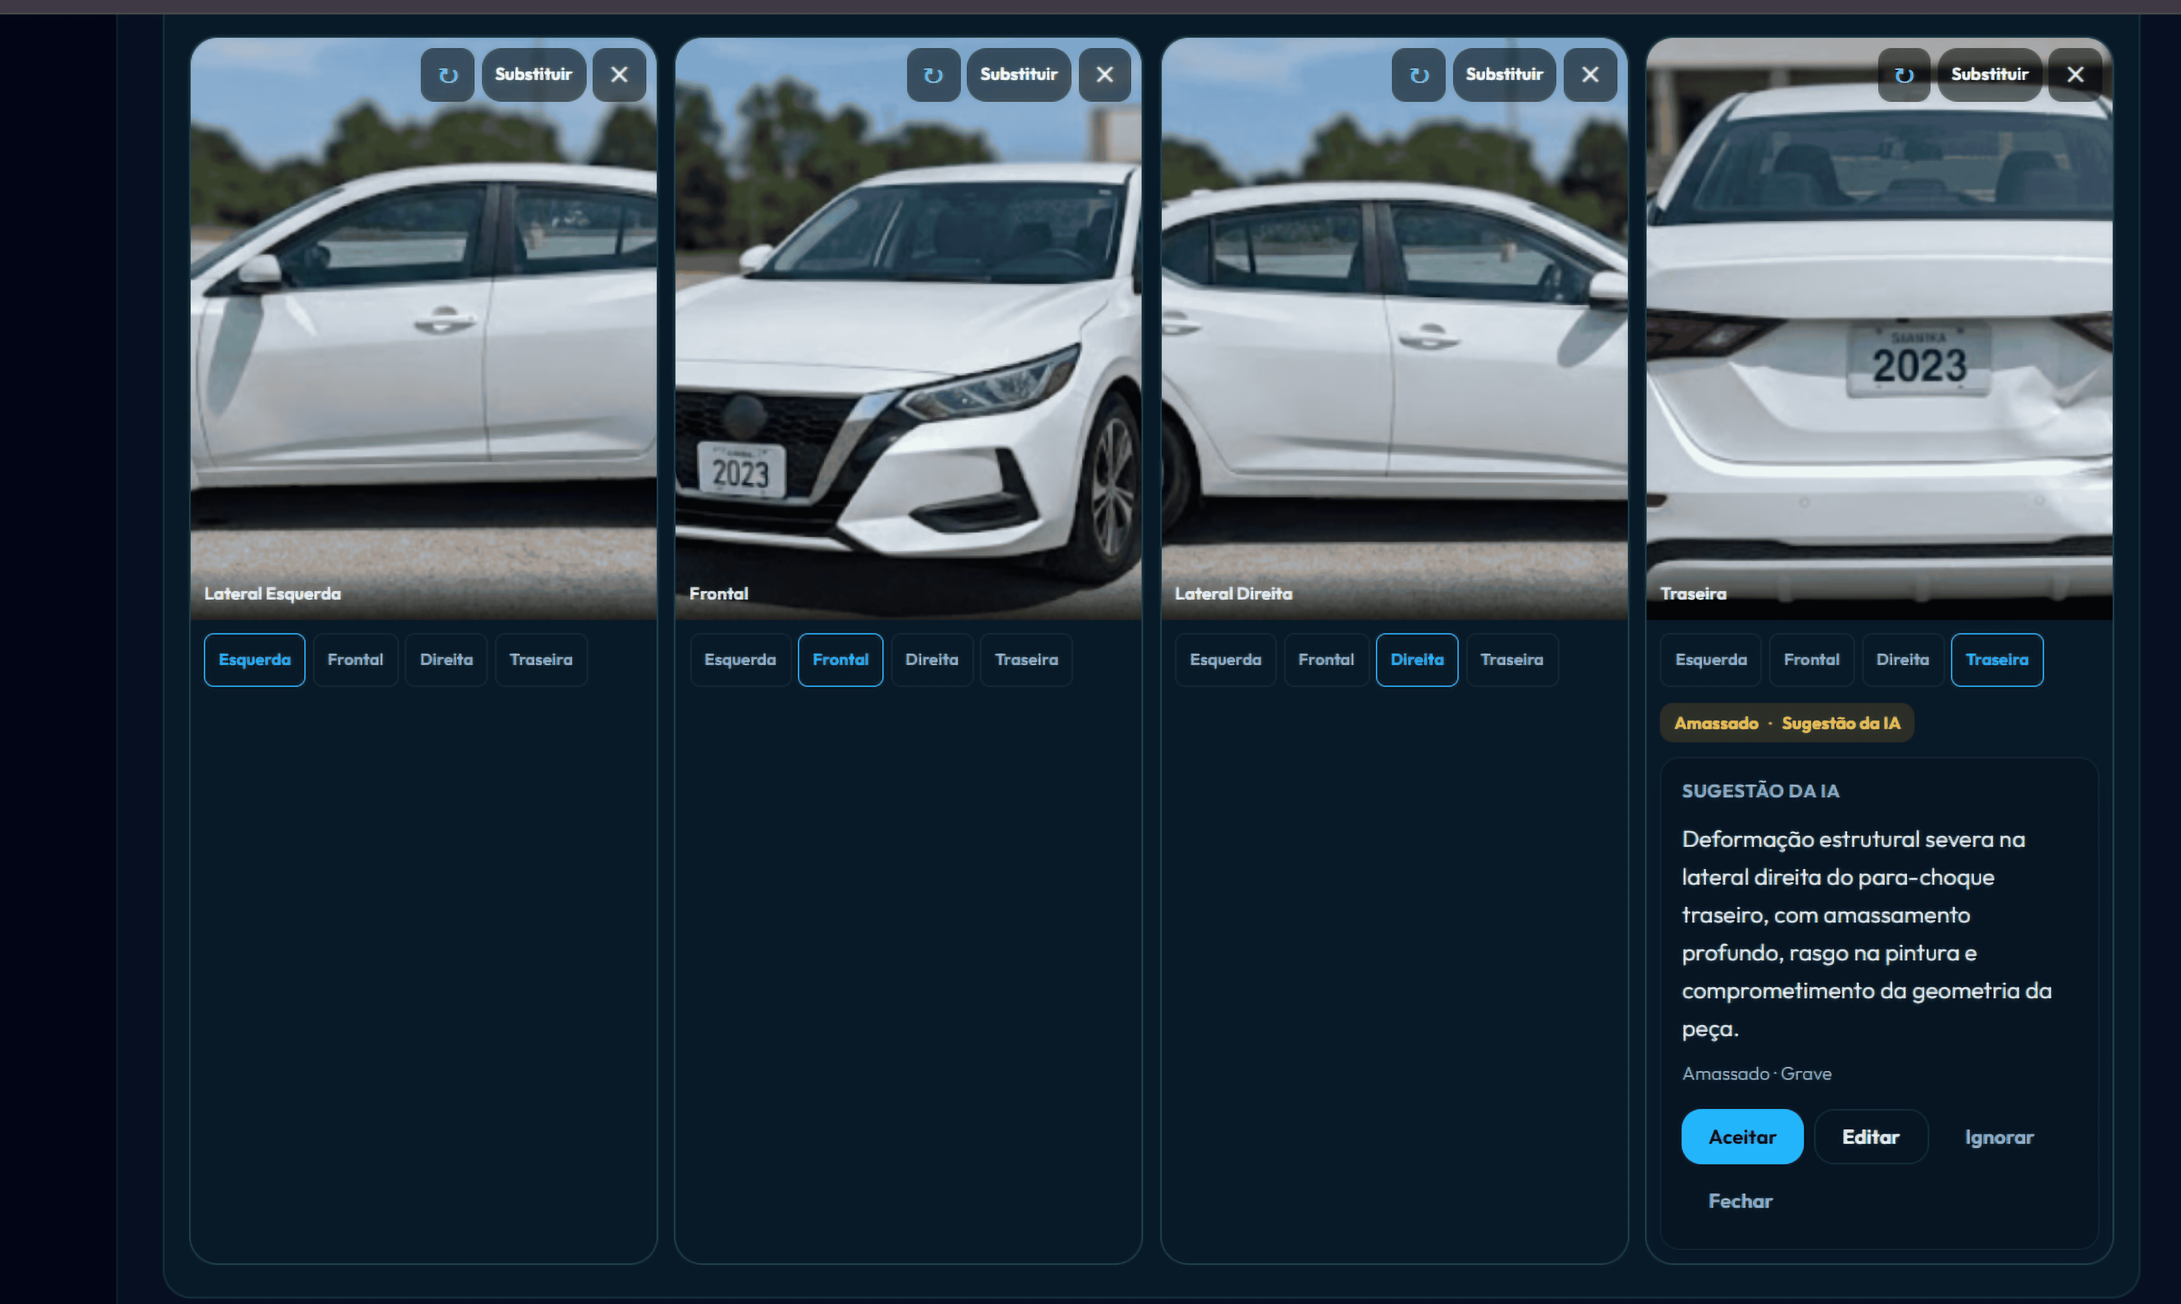Click the 'SUGESTÃO DA IA' heading
The width and height of the screenshot is (2181, 1304).
point(1761,791)
